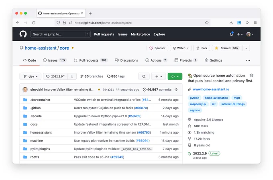The width and height of the screenshot is (273, 180).
Task: Select the home-assistant/core browser tab
Action: point(61,13)
